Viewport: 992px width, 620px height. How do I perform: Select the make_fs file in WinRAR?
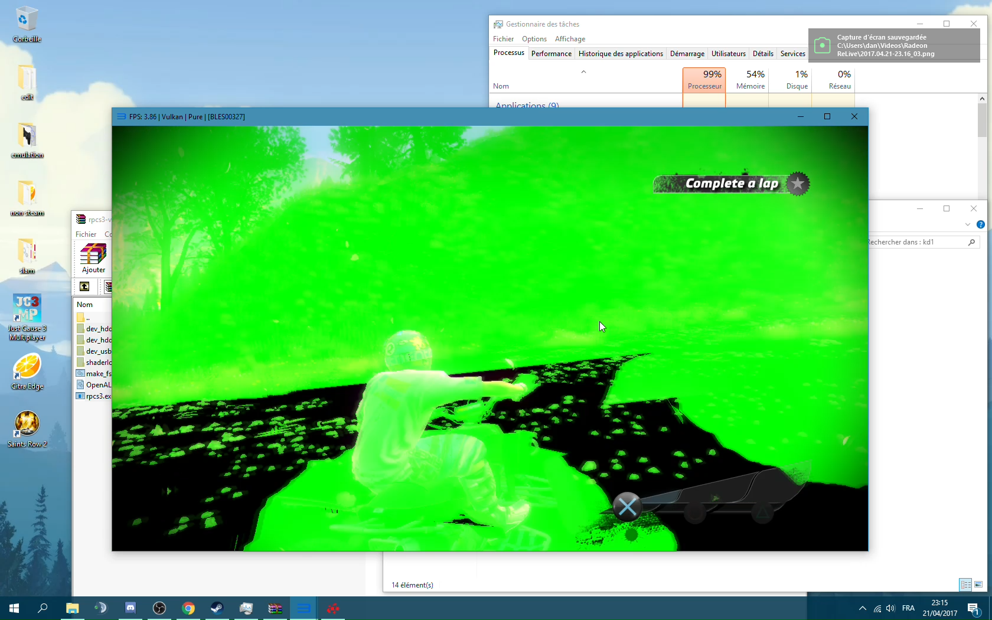[93, 374]
